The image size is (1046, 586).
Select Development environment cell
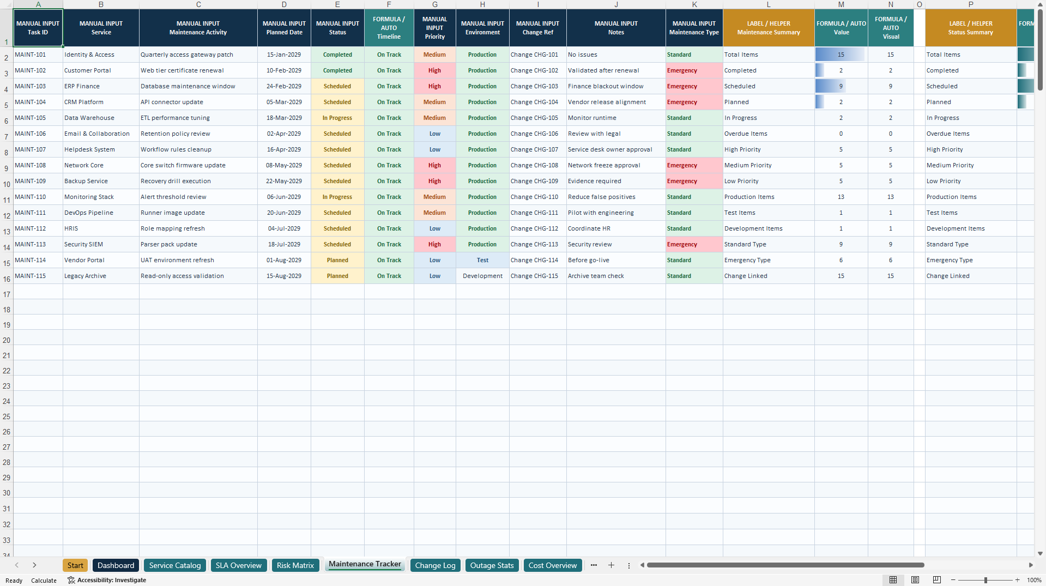coord(482,276)
